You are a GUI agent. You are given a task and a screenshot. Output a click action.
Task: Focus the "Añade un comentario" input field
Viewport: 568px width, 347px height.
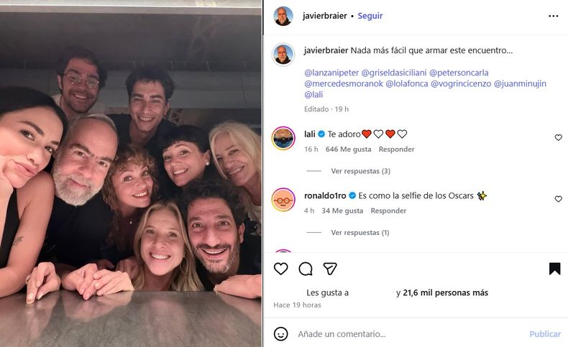pyautogui.click(x=403, y=334)
